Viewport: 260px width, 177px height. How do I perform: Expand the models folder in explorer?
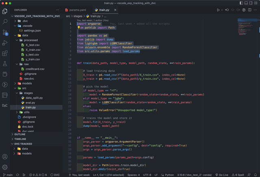27,83
